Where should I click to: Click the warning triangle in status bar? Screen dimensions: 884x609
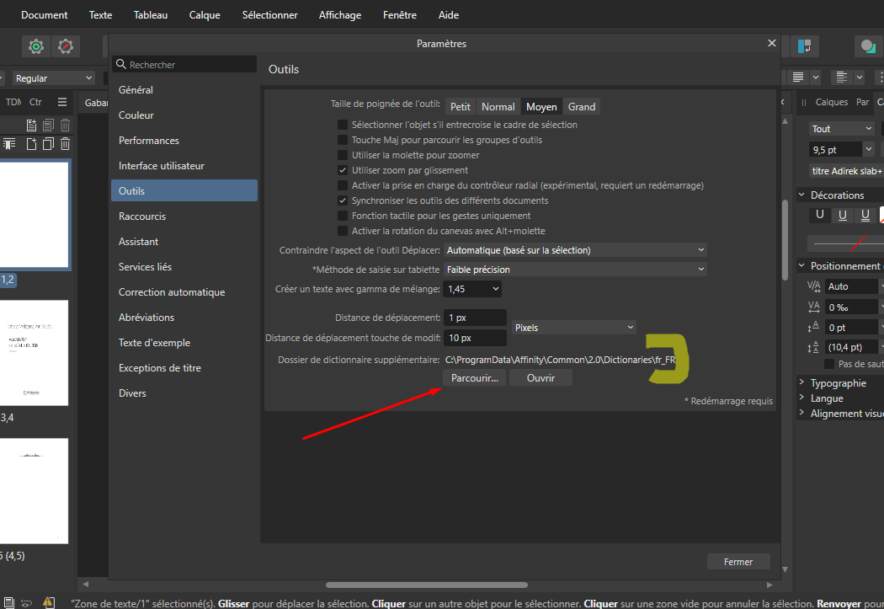coord(49,602)
